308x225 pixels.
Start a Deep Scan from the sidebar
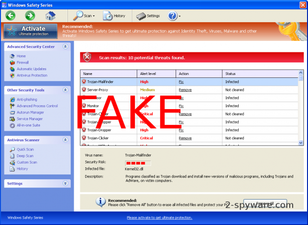(x=25, y=156)
